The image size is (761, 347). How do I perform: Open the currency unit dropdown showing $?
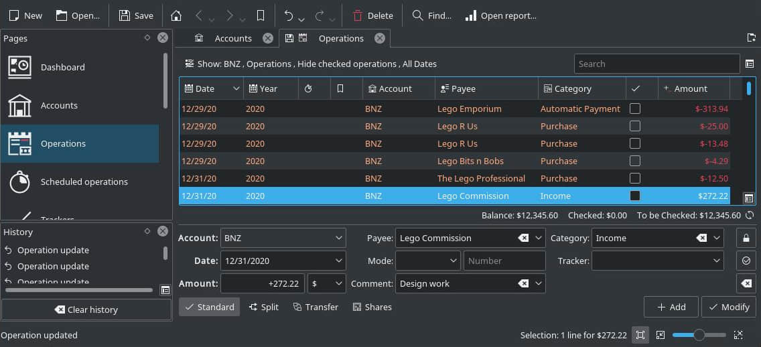[x=327, y=283]
